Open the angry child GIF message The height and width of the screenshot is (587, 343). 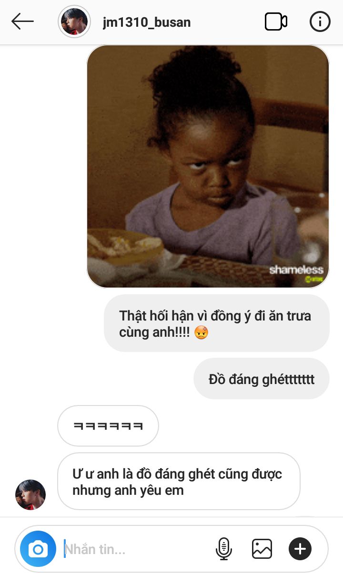click(208, 167)
